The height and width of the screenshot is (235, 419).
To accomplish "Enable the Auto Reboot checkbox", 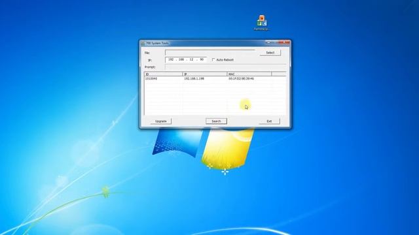I will 213,59.
